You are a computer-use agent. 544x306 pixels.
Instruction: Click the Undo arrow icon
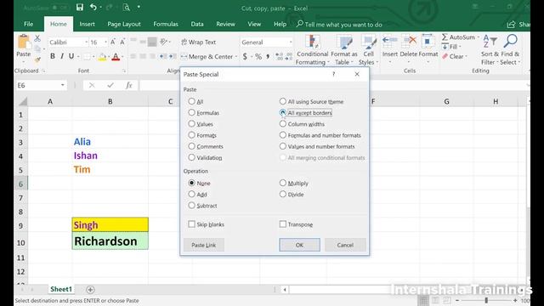(x=93, y=8)
